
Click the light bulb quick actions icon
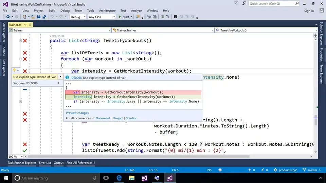(14, 70)
